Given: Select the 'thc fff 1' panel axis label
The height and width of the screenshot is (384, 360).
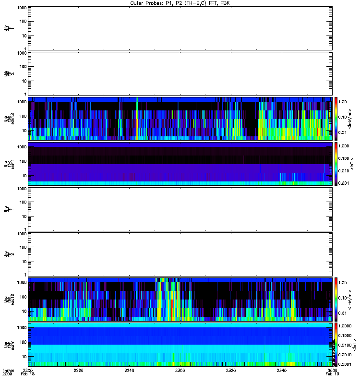Looking at the screenshot, I should [9, 209].
